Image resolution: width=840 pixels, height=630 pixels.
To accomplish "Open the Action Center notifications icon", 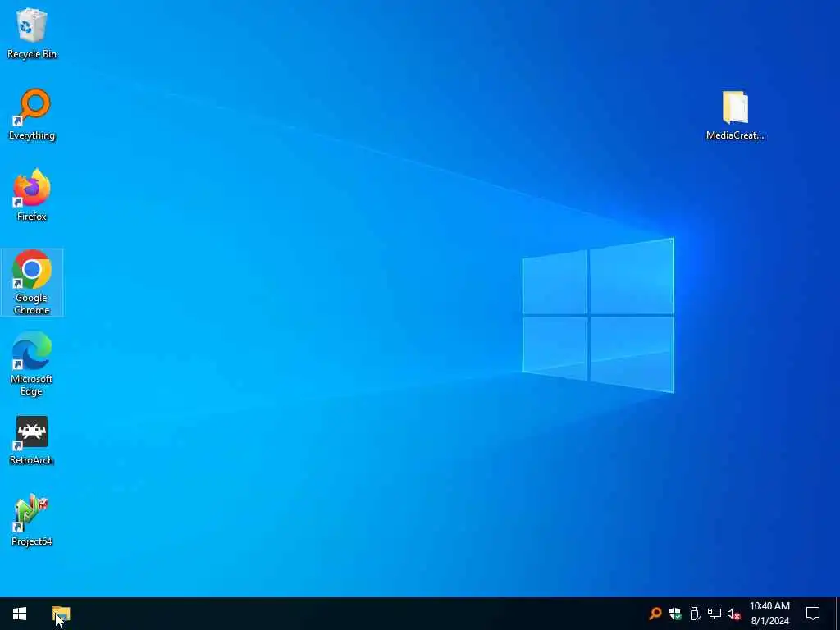I will pos(813,614).
